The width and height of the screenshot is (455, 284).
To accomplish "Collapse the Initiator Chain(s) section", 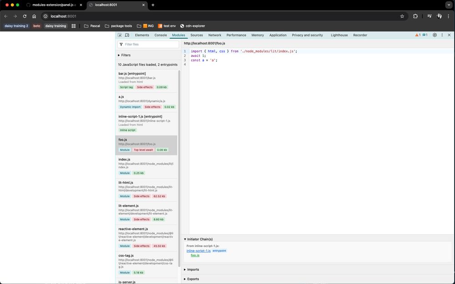I will 198,239.
